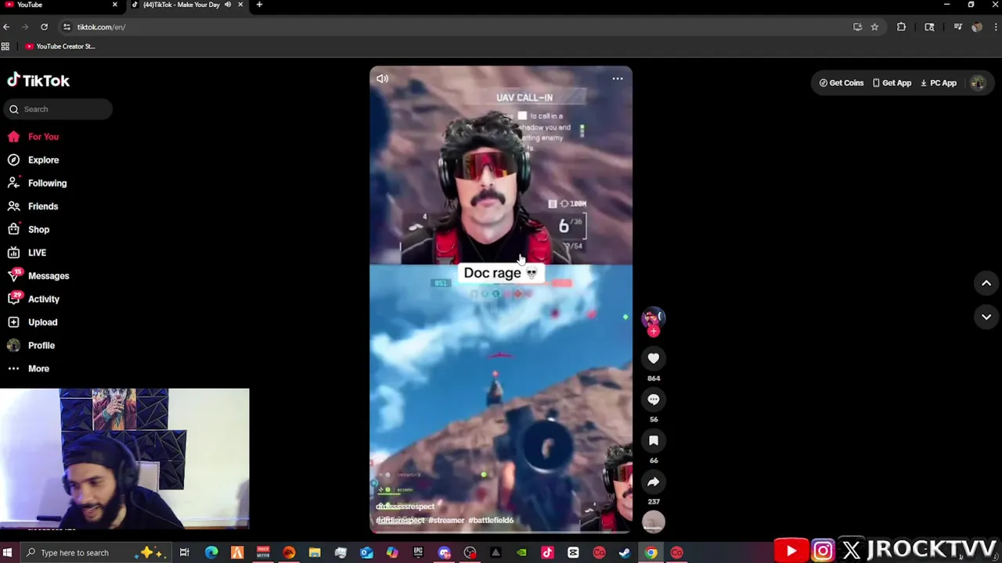The image size is (1002, 563).
Task: Open Epic Games Launcher from taskbar
Action: (x=418, y=553)
